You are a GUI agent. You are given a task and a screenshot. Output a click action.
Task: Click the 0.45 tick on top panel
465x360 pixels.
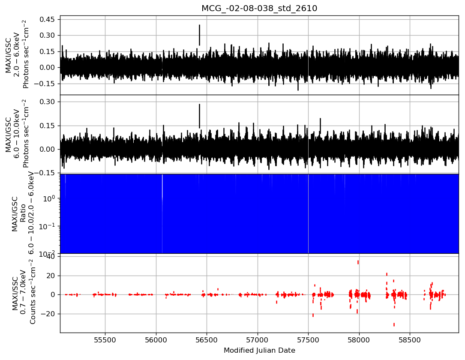point(47,20)
